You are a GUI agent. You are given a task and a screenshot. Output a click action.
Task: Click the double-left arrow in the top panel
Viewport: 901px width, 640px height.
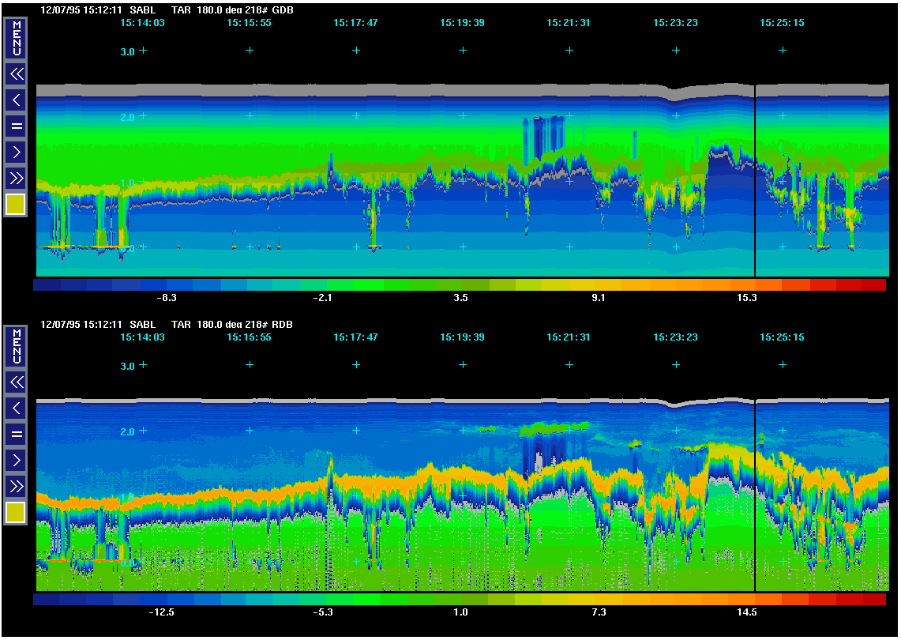(x=16, y=74)
